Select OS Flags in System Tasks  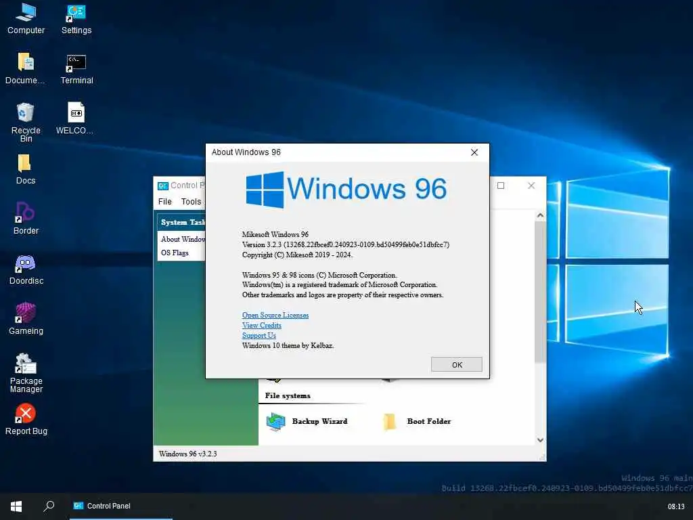tap(175, 253)
